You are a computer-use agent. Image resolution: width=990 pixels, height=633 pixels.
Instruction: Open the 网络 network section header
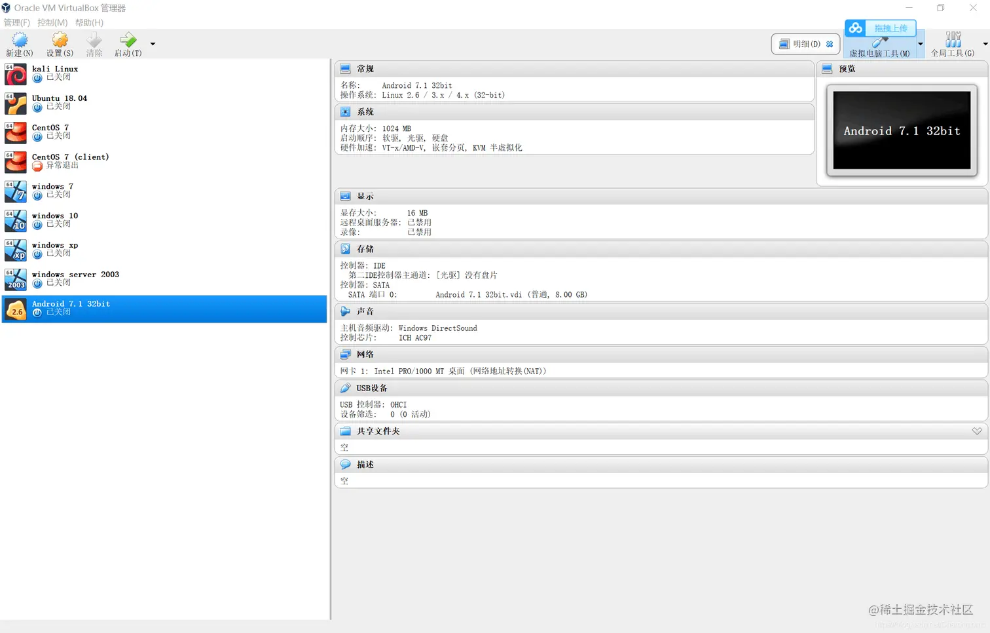pos(661,355)
